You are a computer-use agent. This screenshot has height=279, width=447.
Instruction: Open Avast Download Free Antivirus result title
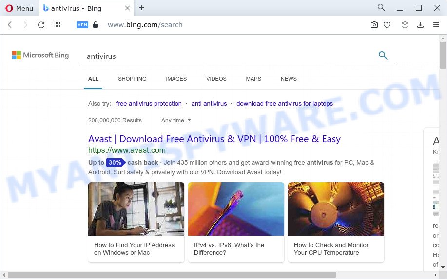tap(214, 139)
